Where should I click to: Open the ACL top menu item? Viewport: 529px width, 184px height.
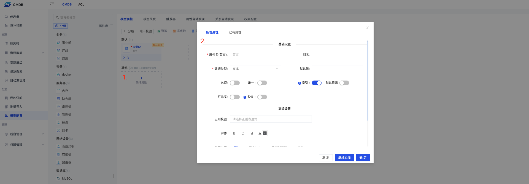[x=81, y=4]
